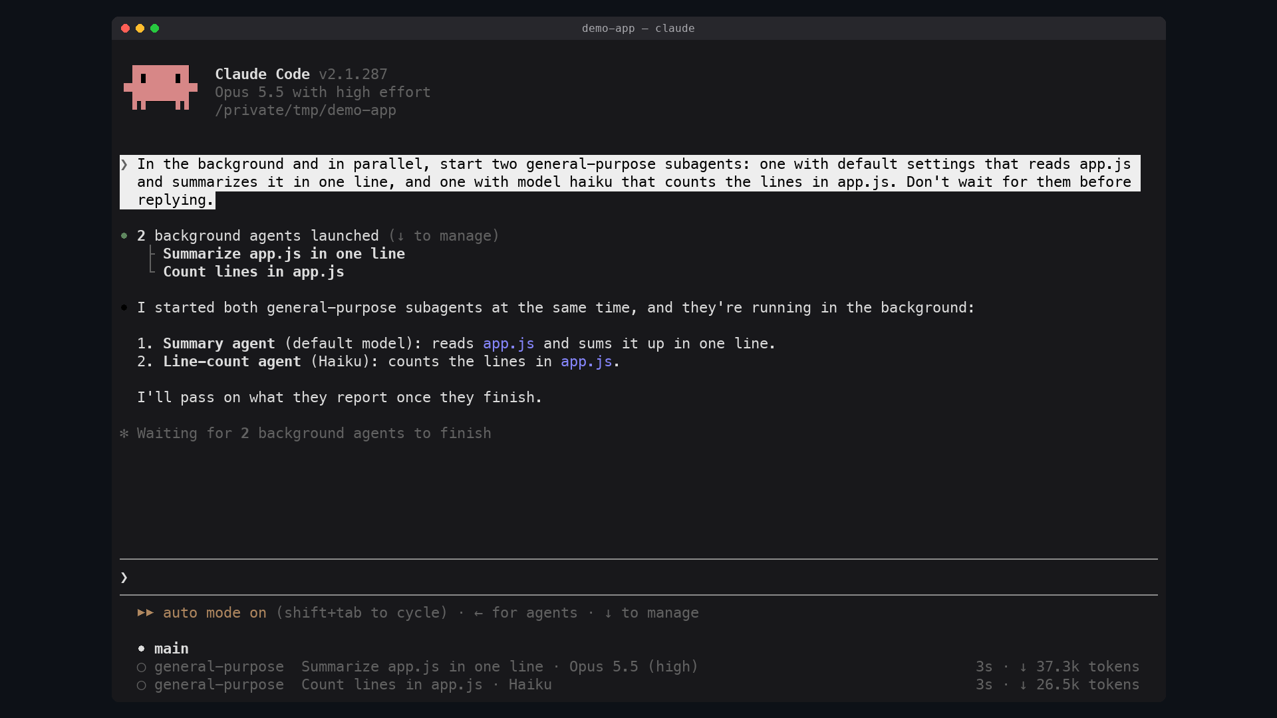Click the 'Opus 5.5 (high)' model label
Image resolution: width=1277 pixels, height=718 pixels.
point(634,667)
